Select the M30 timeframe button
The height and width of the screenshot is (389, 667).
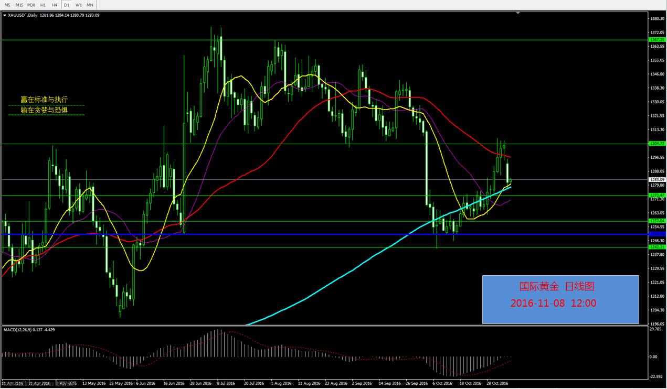coord(31,5)
